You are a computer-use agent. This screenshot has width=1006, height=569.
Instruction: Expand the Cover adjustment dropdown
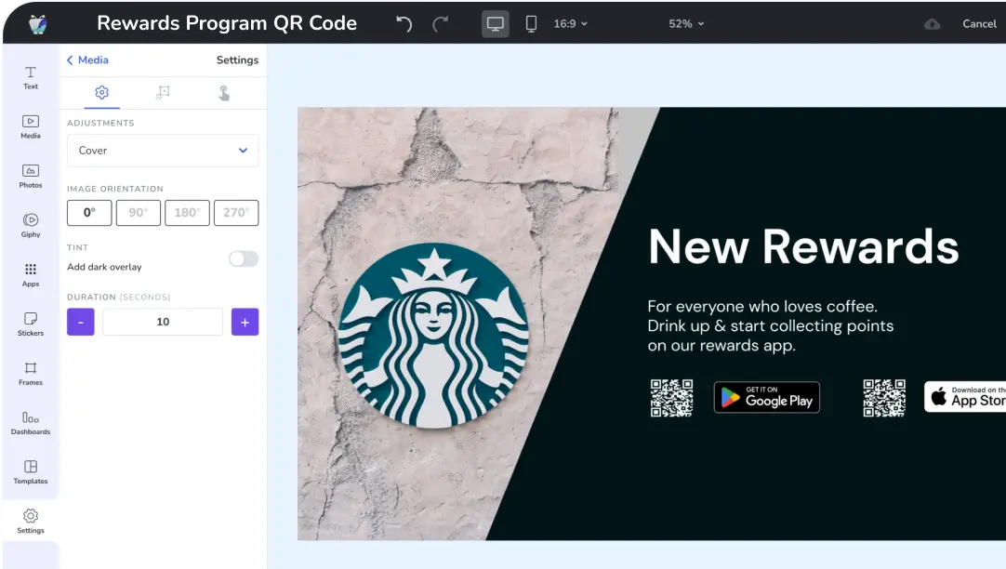click(163, 150)
